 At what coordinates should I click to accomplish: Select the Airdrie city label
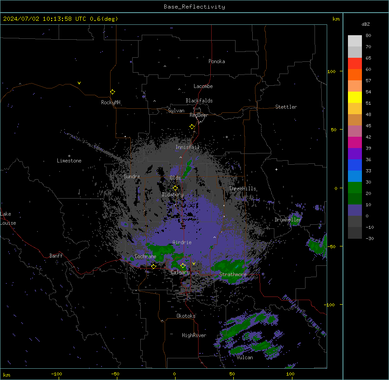[x=182, y=242]
